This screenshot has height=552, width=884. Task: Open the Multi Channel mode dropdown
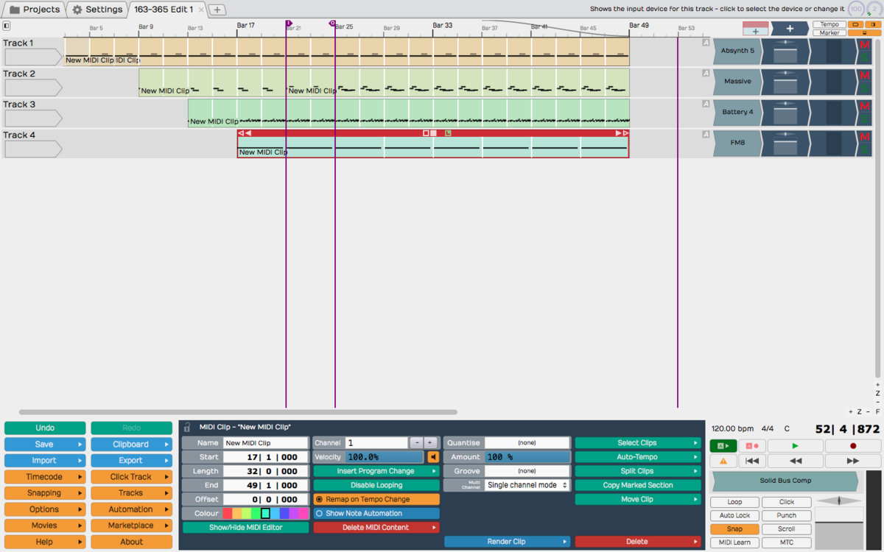pyautogui.click(x=527, y=485)
